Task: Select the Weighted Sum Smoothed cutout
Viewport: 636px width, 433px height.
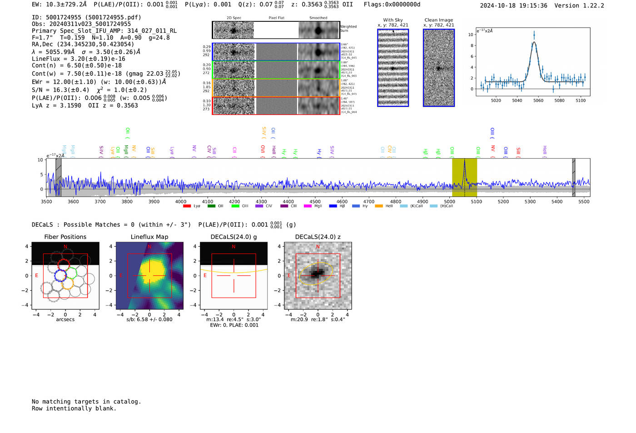Action: [x=319, y=30]
